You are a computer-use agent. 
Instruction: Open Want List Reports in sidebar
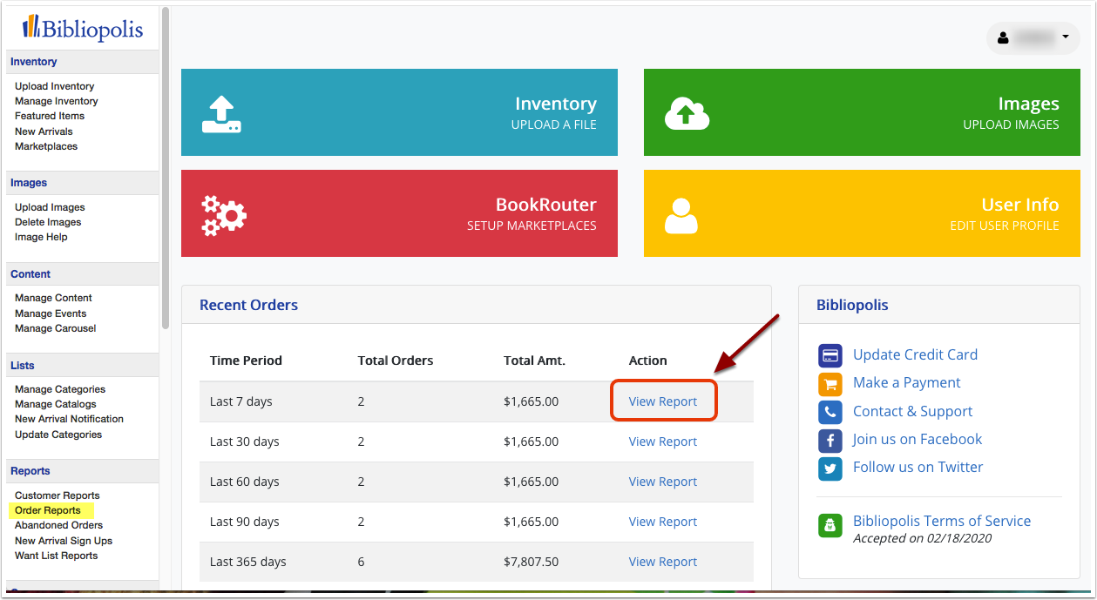56,556
